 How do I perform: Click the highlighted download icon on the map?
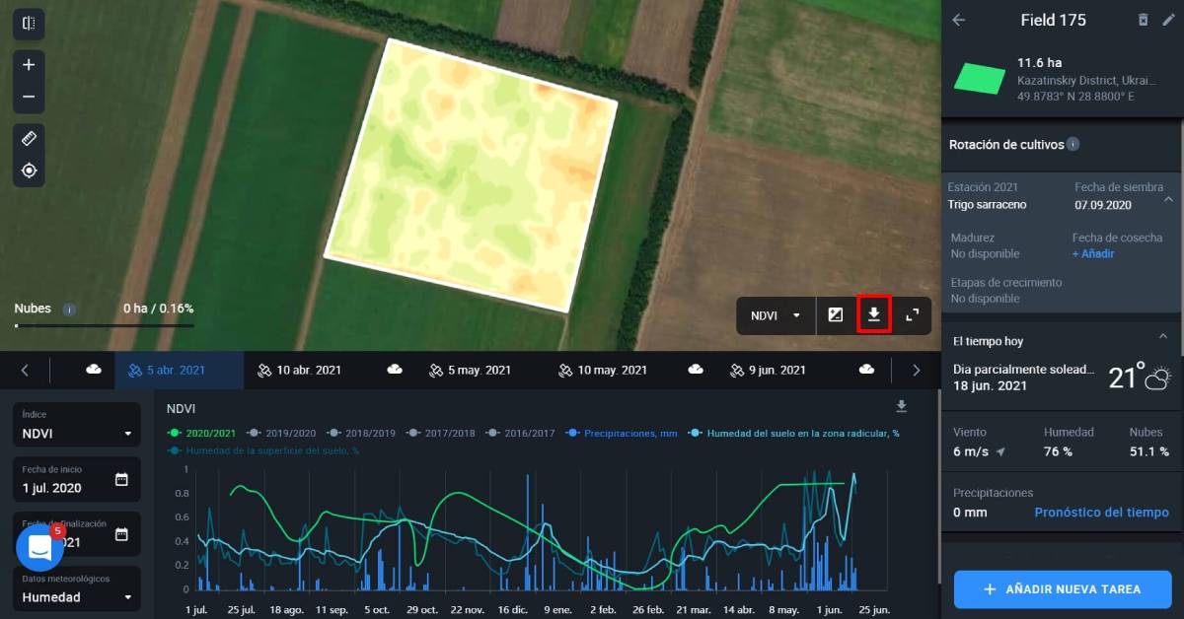(874, 315)
